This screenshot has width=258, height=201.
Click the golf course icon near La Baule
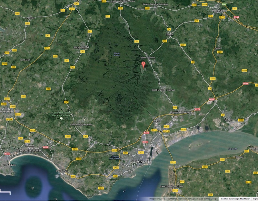coord(61,119)
